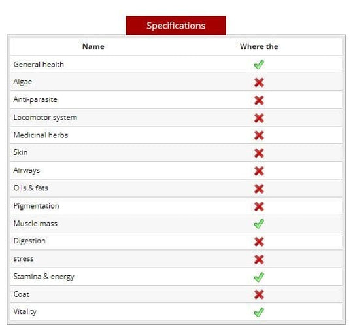Click the red cross in the Coat row

(x=259, y=294)
